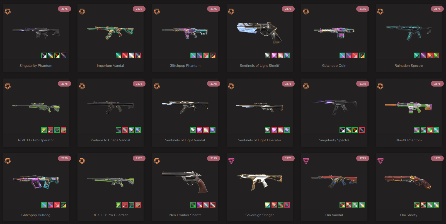Click the tier icon on Oni Shorty card
The image size is (446, 224).
(x=380, y=161)
